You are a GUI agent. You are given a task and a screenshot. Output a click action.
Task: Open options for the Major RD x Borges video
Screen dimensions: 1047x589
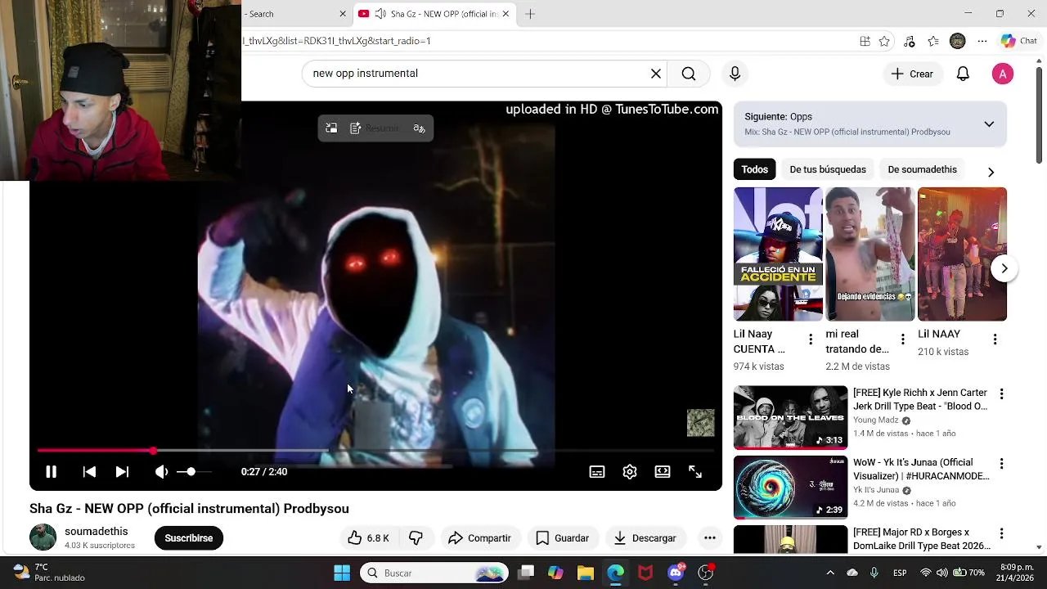click(x=1000, y=533)
